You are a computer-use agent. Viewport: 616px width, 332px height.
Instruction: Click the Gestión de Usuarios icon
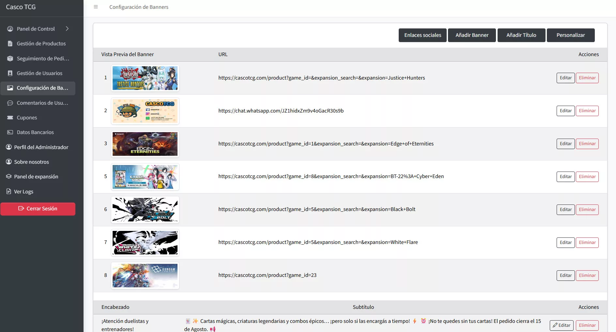click(x=10, y=73)
